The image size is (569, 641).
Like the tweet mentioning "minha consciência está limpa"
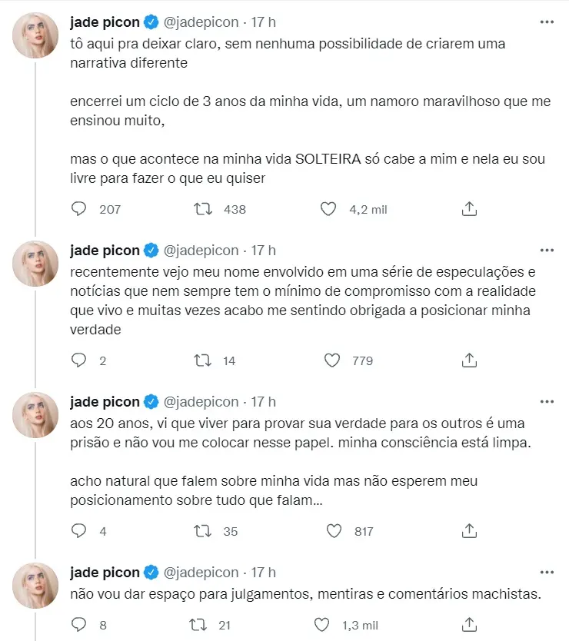point(332,530)
